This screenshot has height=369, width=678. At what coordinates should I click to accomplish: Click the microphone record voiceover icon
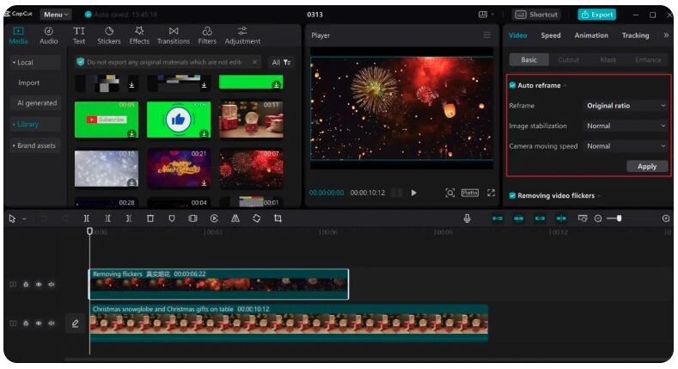pyautogui.click(x=467, y=218)
